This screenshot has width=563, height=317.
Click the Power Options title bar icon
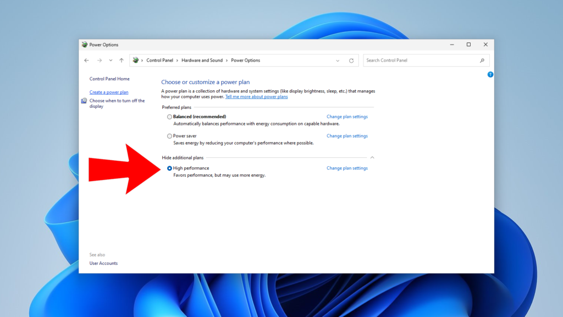point(84,45)
